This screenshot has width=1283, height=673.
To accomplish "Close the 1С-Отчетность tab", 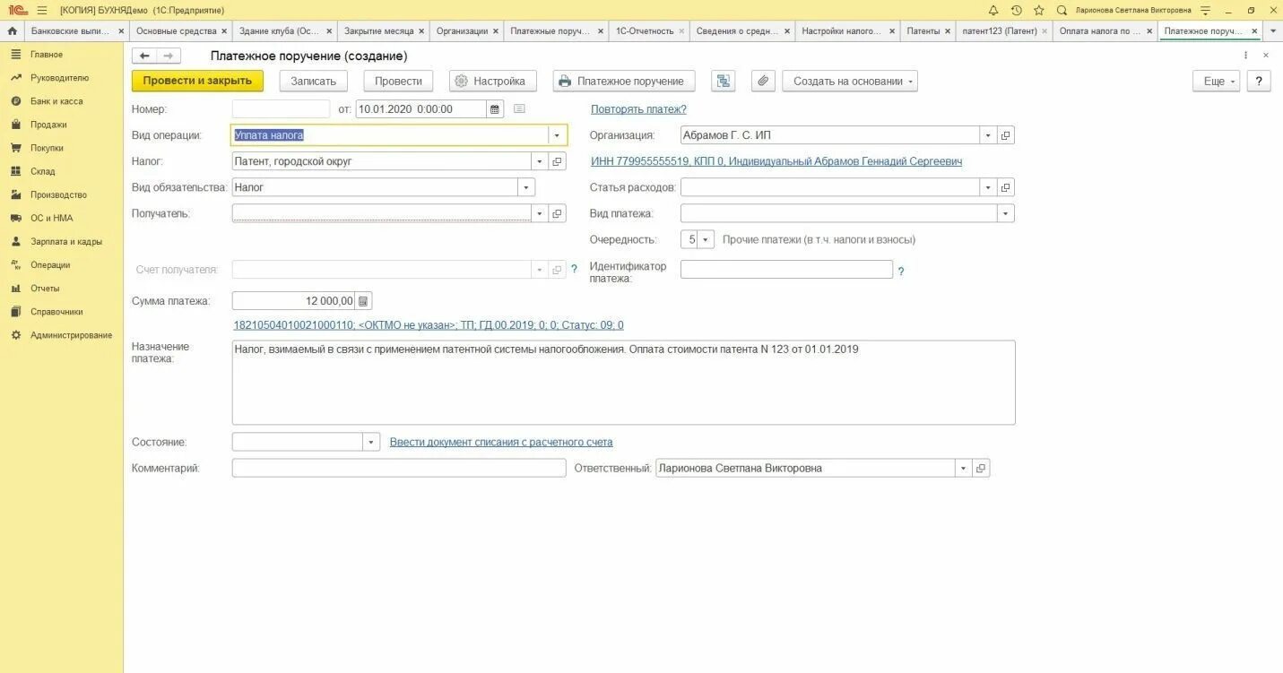I will pyautogui.click(x=681, y=30).
